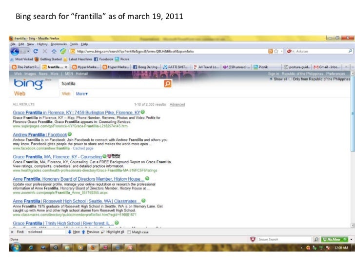Screen dimensions: 355x266
Task: Select the Show all radio option
Action: pos(271,79)
